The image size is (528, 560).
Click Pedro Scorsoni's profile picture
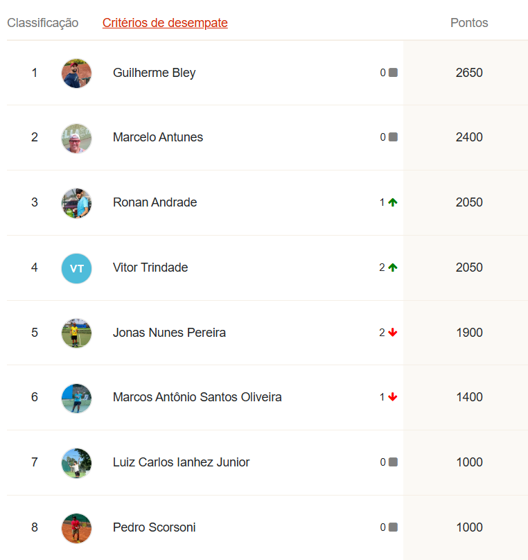tap(76, 528)
